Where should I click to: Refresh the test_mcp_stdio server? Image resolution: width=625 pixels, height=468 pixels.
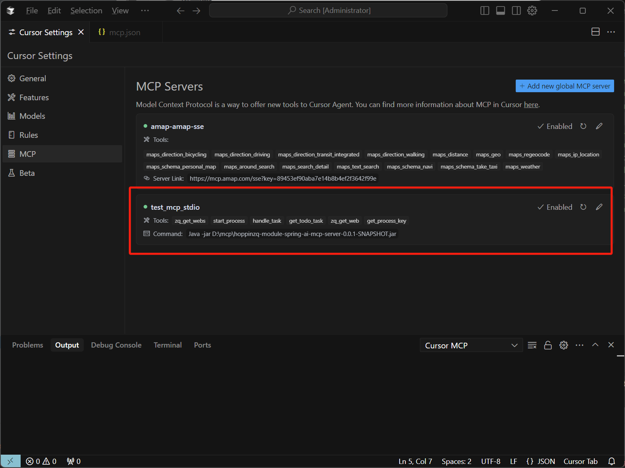(x=583, y=207)
